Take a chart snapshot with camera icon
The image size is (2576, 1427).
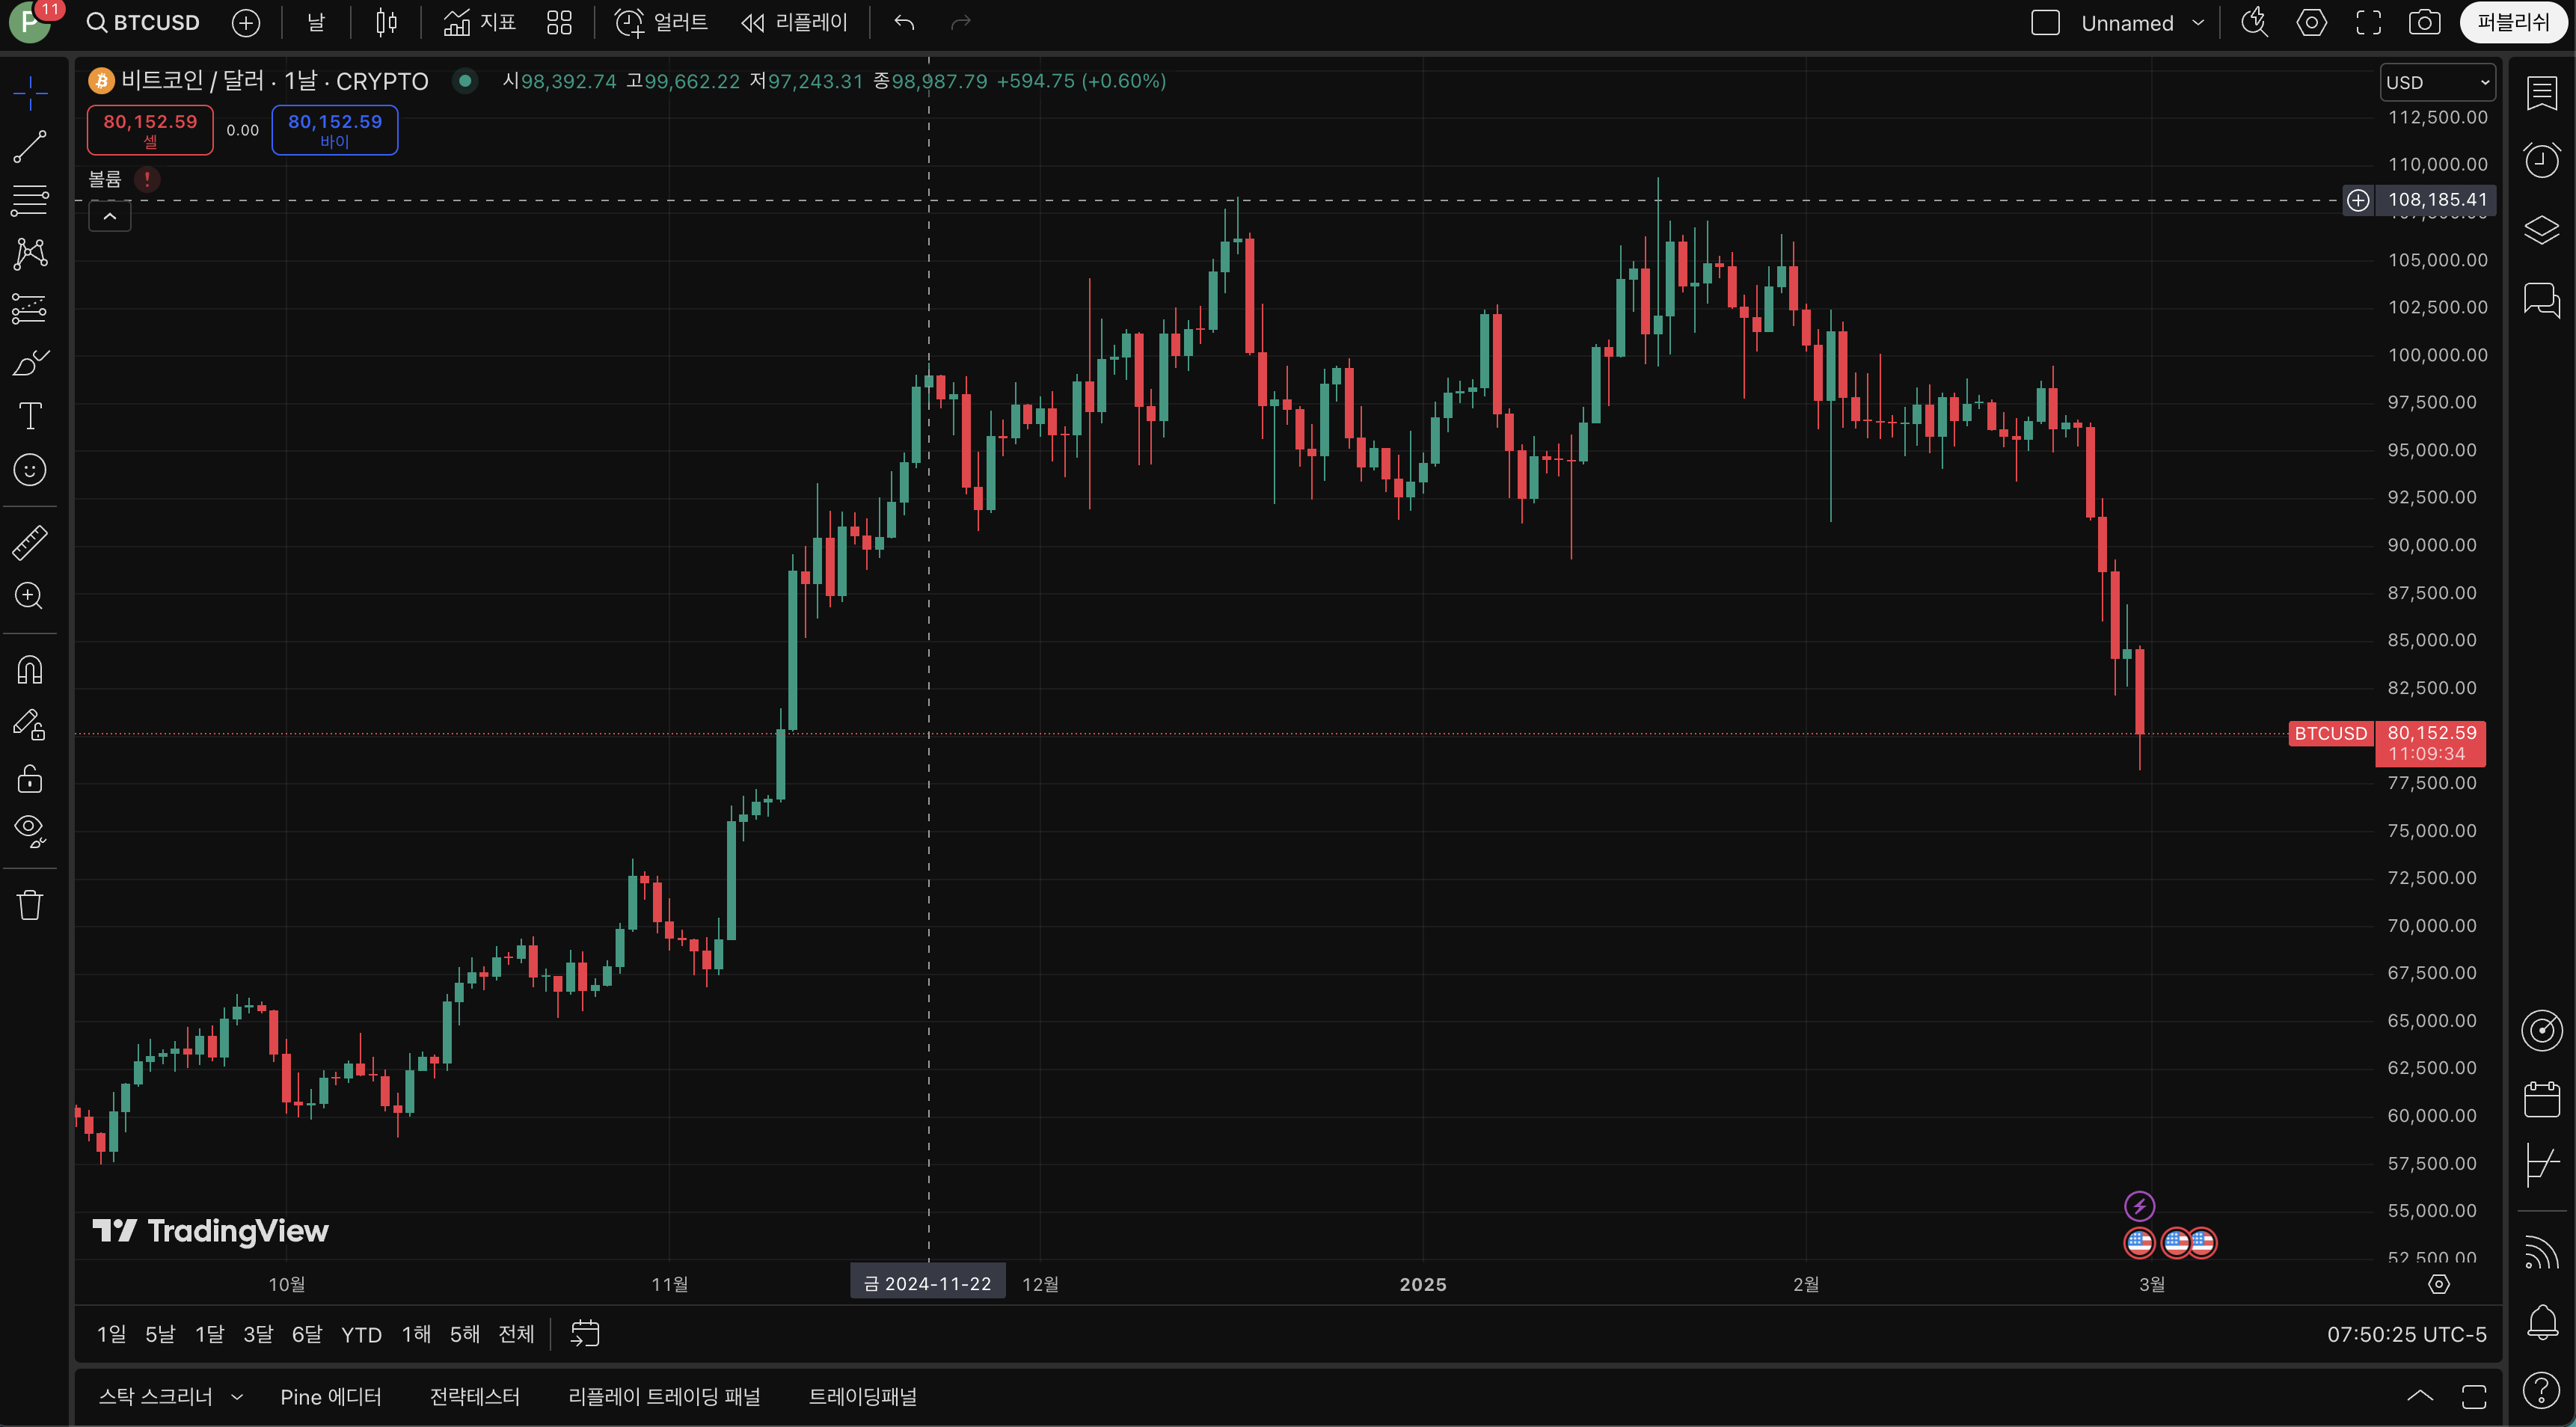click(x=2424, y=22)
